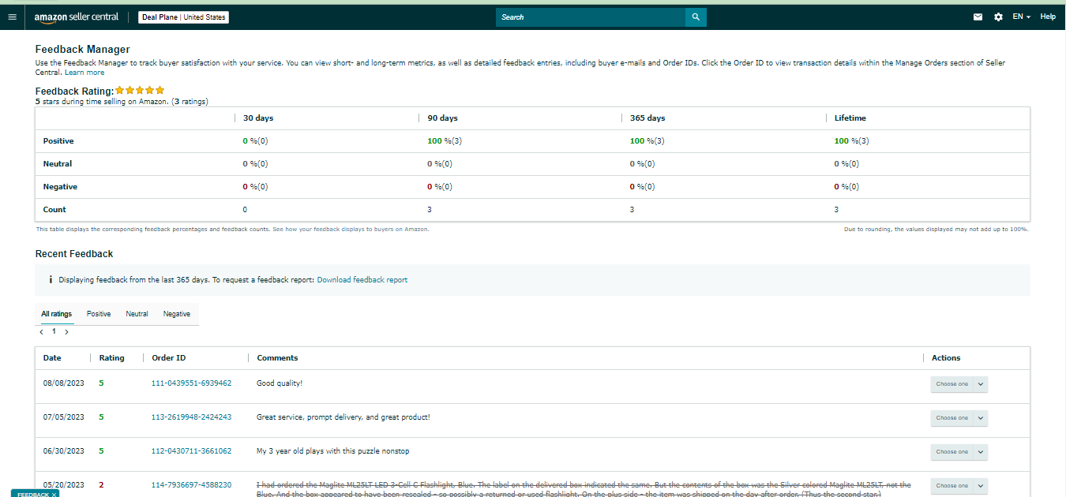Go to next feedback page arrow
The height and width of the screenshot is (497, 1066).
coord(66,332)
